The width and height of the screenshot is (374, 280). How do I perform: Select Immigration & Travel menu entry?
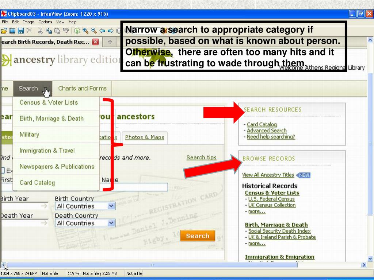[x=56, y=151]
